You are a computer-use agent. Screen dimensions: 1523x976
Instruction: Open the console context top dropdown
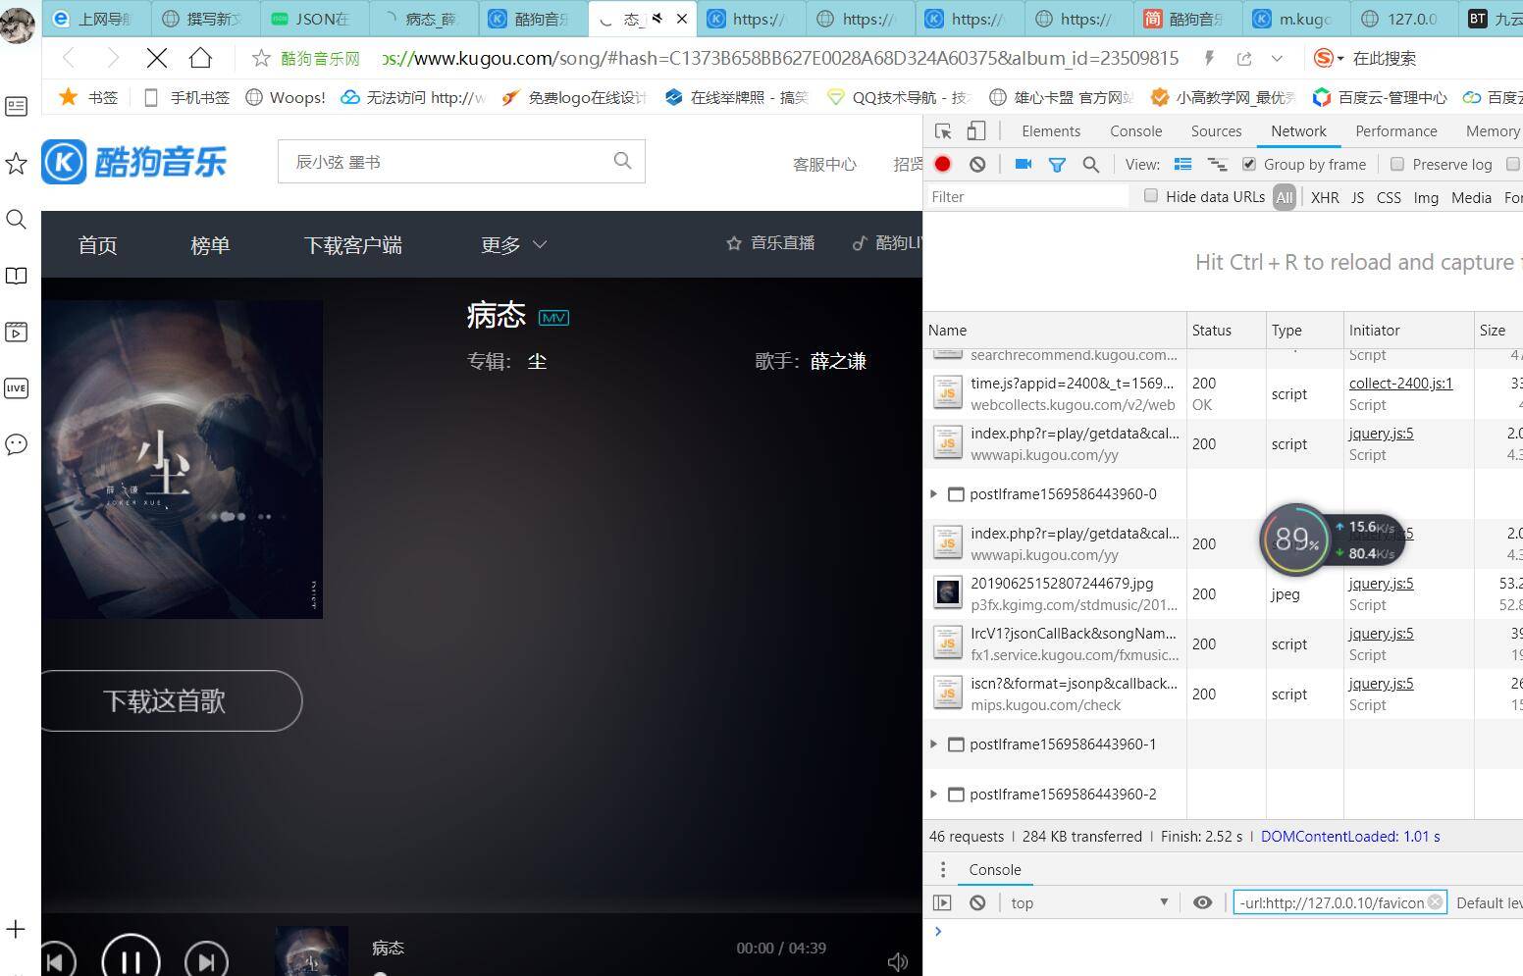[1089, 902]
